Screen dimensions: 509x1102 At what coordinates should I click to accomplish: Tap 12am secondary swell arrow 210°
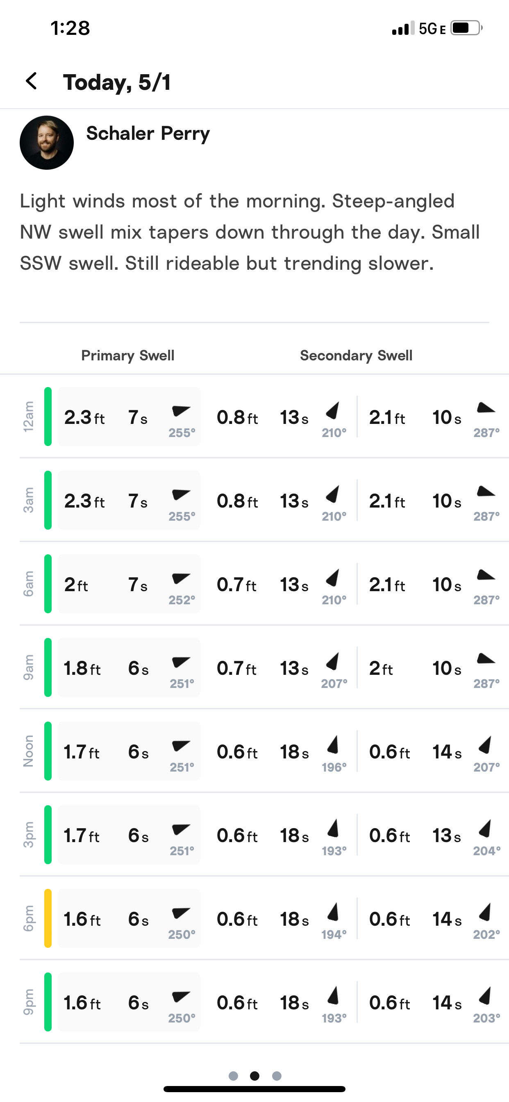click(332, 411)
